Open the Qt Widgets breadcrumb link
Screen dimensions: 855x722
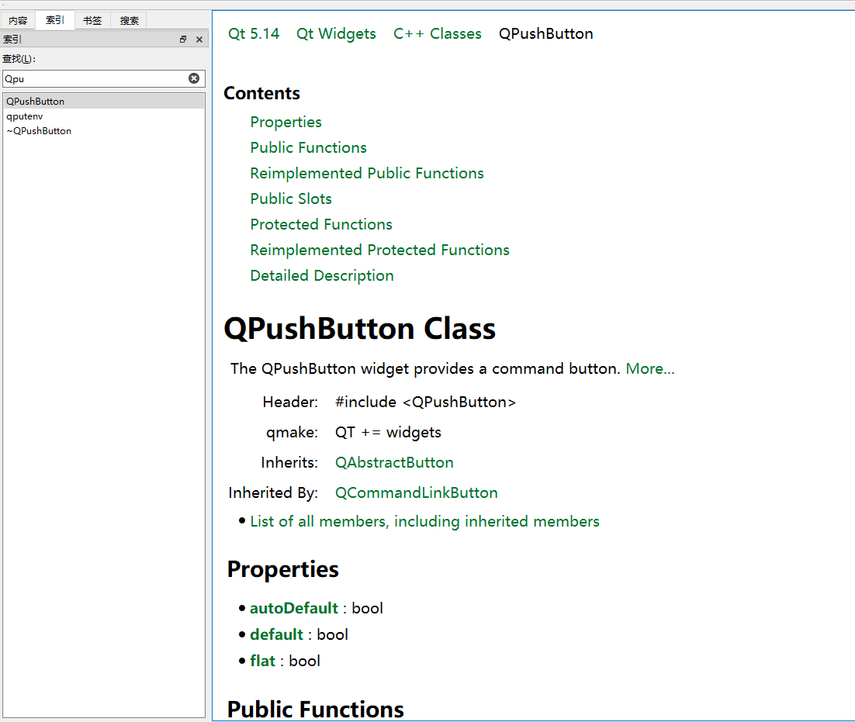point(336,34)
